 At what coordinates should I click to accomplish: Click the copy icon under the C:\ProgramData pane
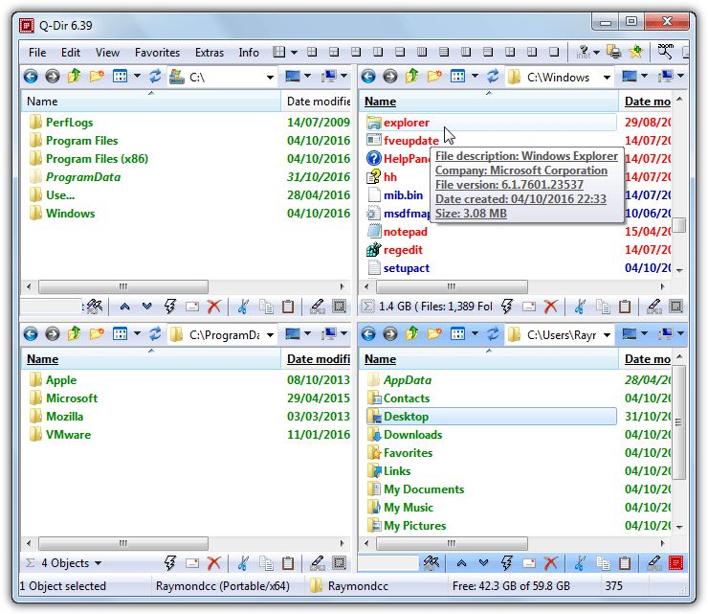click(x=266, y=563)
